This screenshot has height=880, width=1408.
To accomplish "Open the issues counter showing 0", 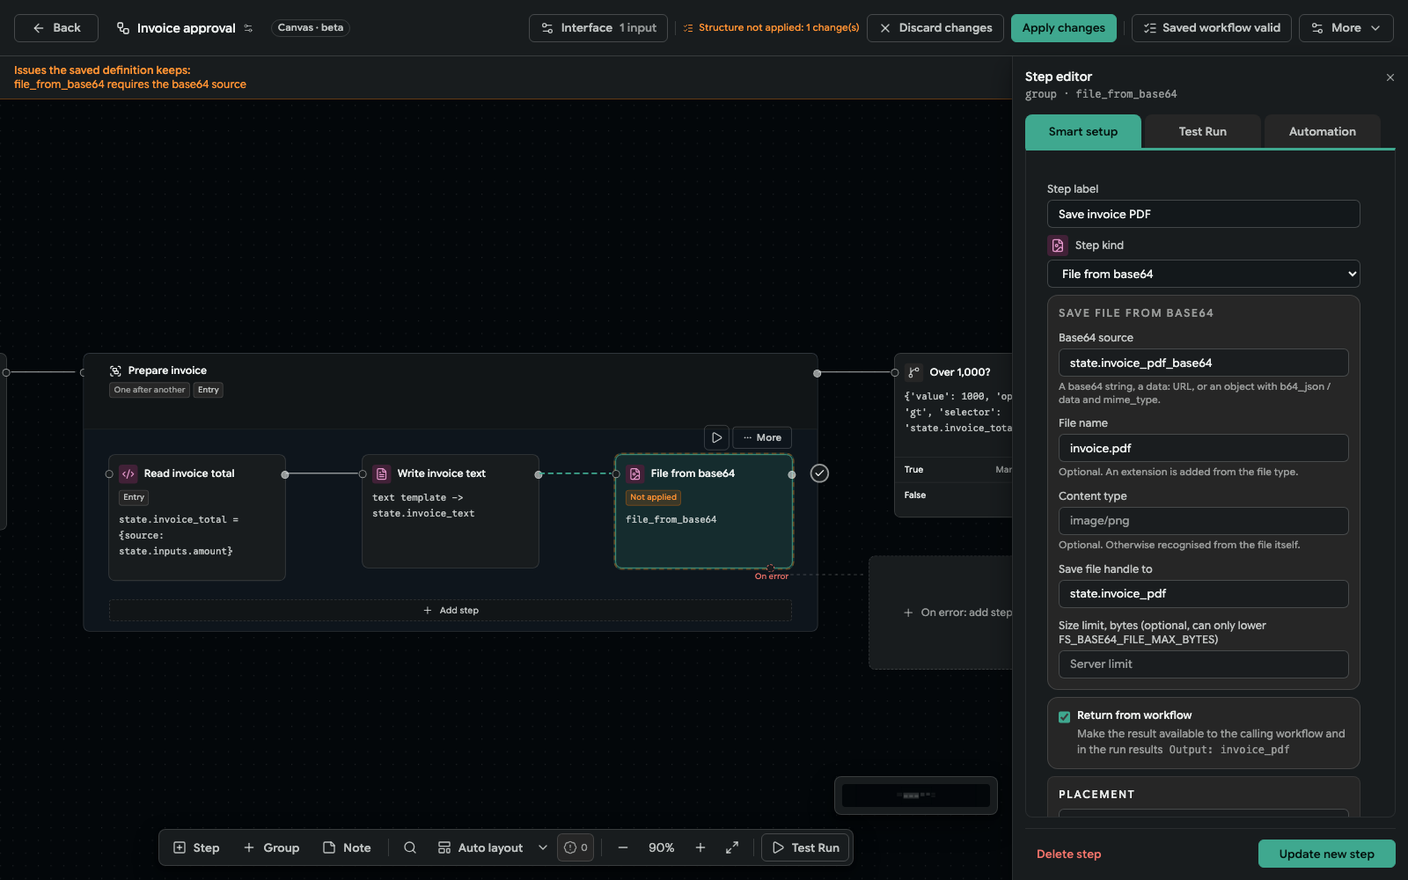I will [576, 847].
